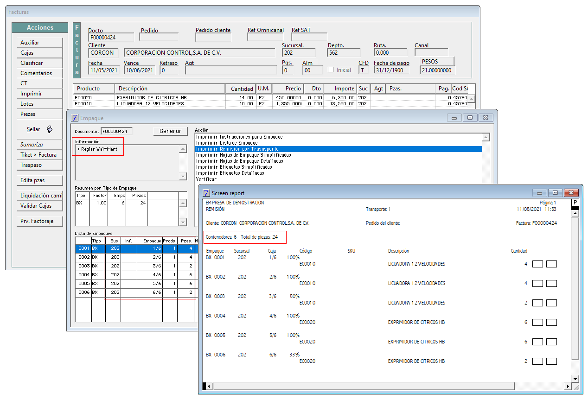Select the EC0010 product row in Facturas
The height and width of the screenshot is (400, 588).
(271, 104)
